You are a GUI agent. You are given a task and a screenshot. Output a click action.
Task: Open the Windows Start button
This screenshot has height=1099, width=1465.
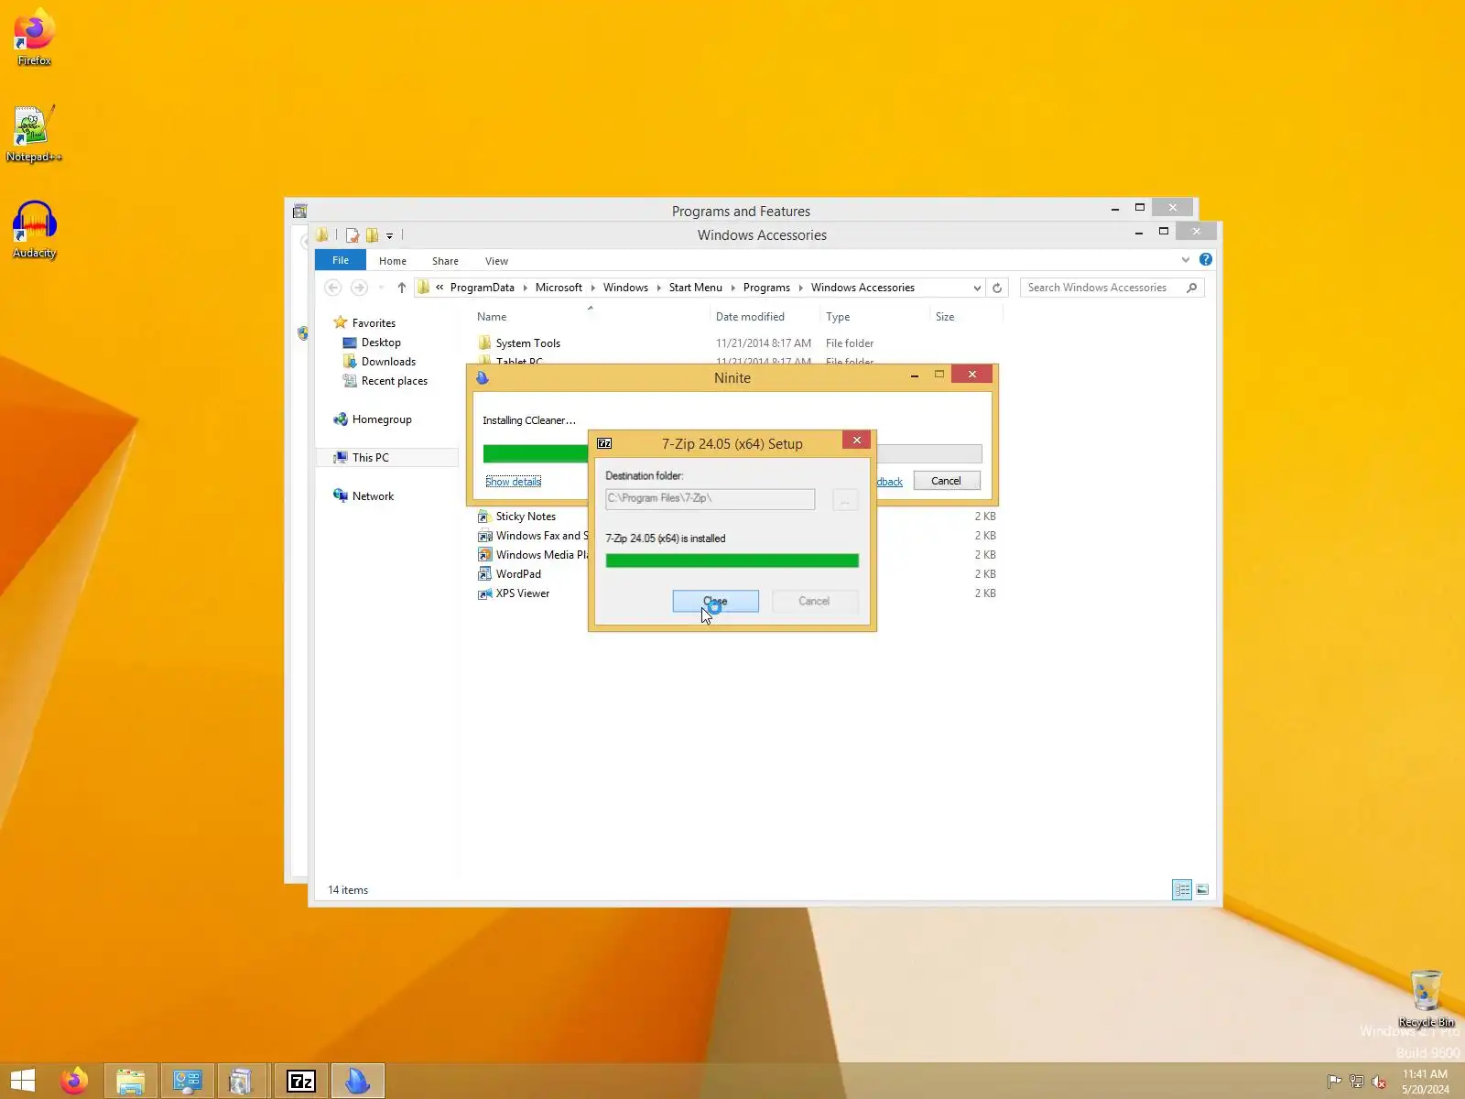22,1081
